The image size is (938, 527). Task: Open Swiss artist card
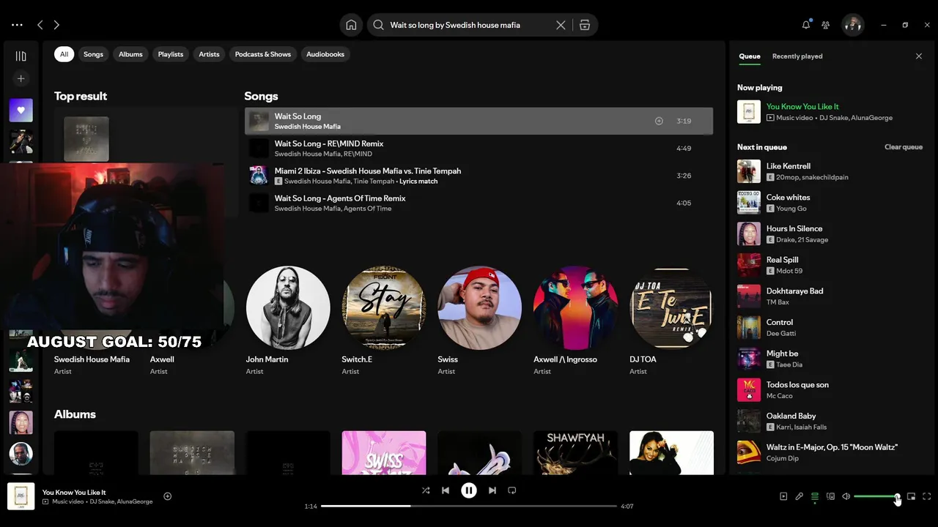tap(480, 322)
